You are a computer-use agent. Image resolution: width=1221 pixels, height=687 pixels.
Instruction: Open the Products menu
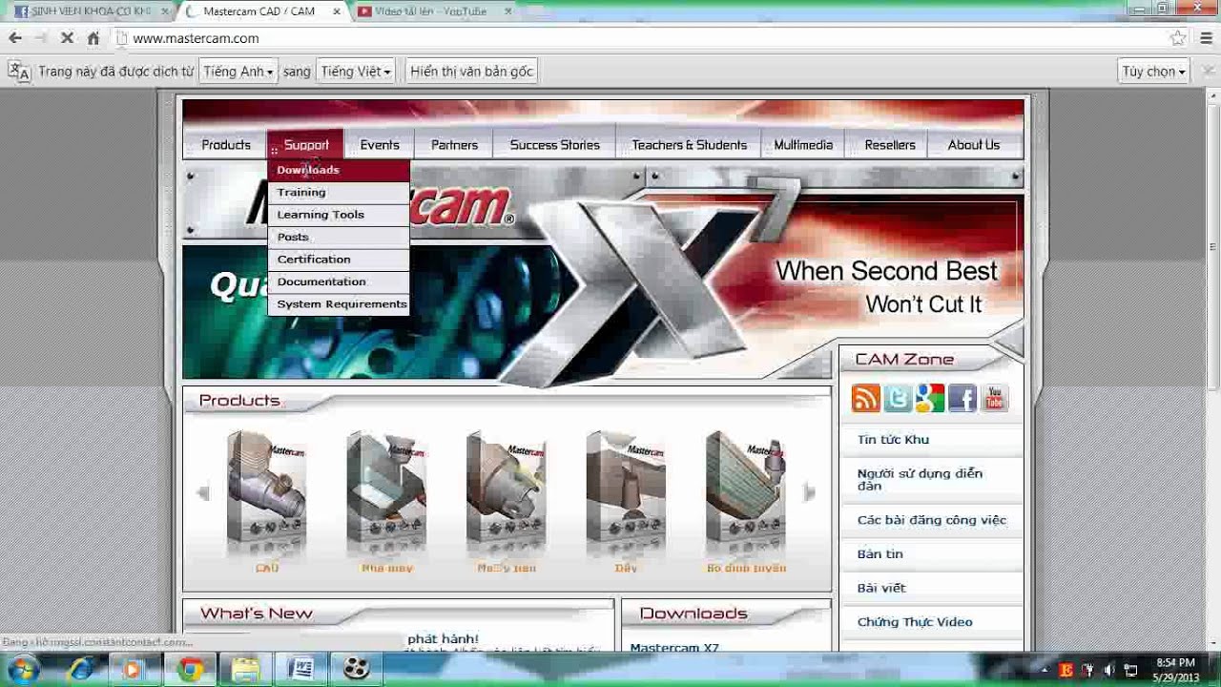(226, 145)
